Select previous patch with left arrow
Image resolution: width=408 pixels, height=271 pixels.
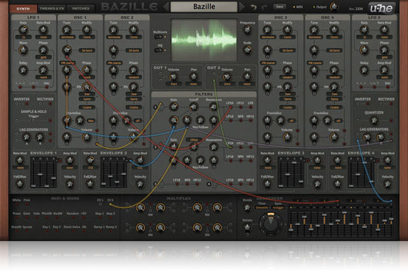pyautogui.click(x=166, y=7)
